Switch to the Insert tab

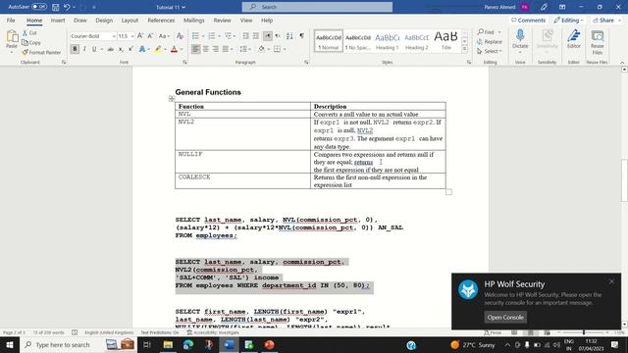click(58, 20)
